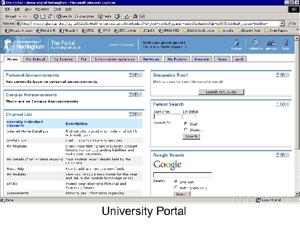Click the browser Home toolbar icon

[50, 16]
